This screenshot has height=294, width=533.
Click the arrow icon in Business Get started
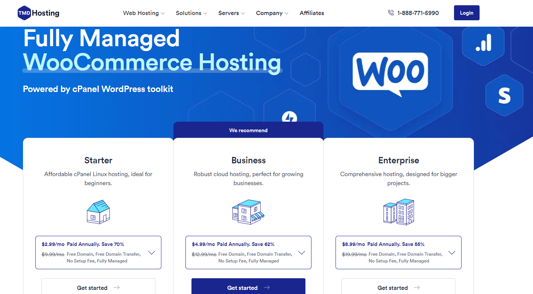[x=267, y=288]
